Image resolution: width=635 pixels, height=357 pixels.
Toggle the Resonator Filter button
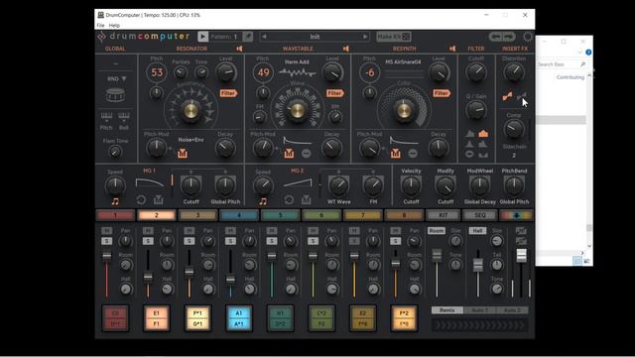pyautogui.click(x=229, y=93)
